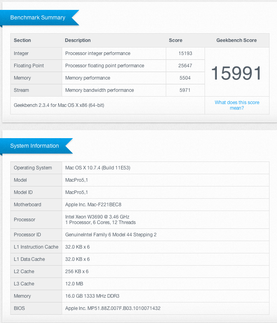
Task: Click 'Processor integer performance' description
Action: click(x=98, y=53)
